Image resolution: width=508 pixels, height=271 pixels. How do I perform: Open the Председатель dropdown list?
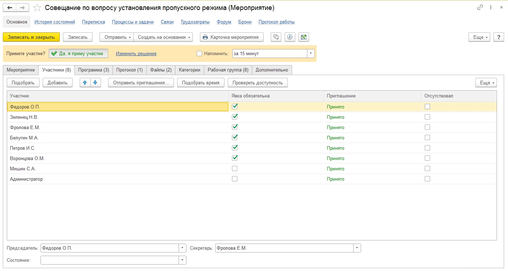[182, 248]
